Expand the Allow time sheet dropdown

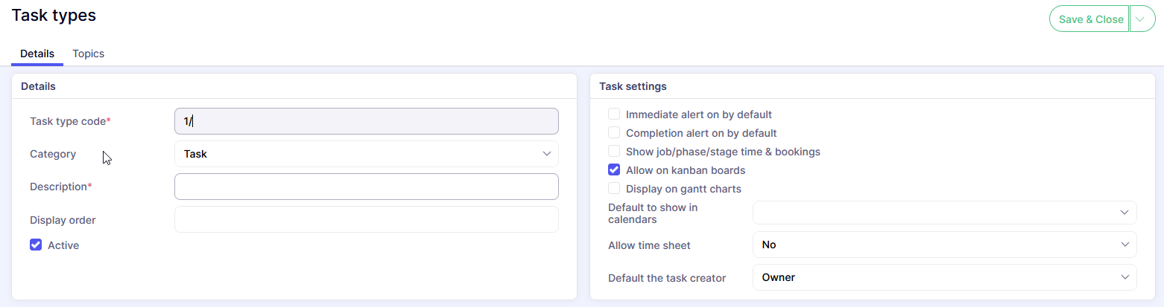click(x=944, y=245)
